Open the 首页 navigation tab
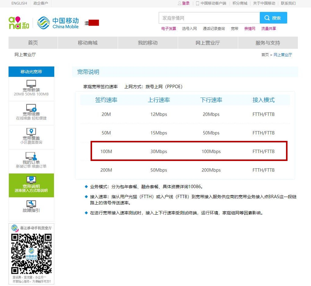The height and width of the screenshot is (286, 311). [x=33, y=43]
